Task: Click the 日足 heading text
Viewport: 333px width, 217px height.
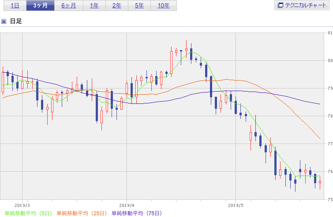Action: click(16, 21)
